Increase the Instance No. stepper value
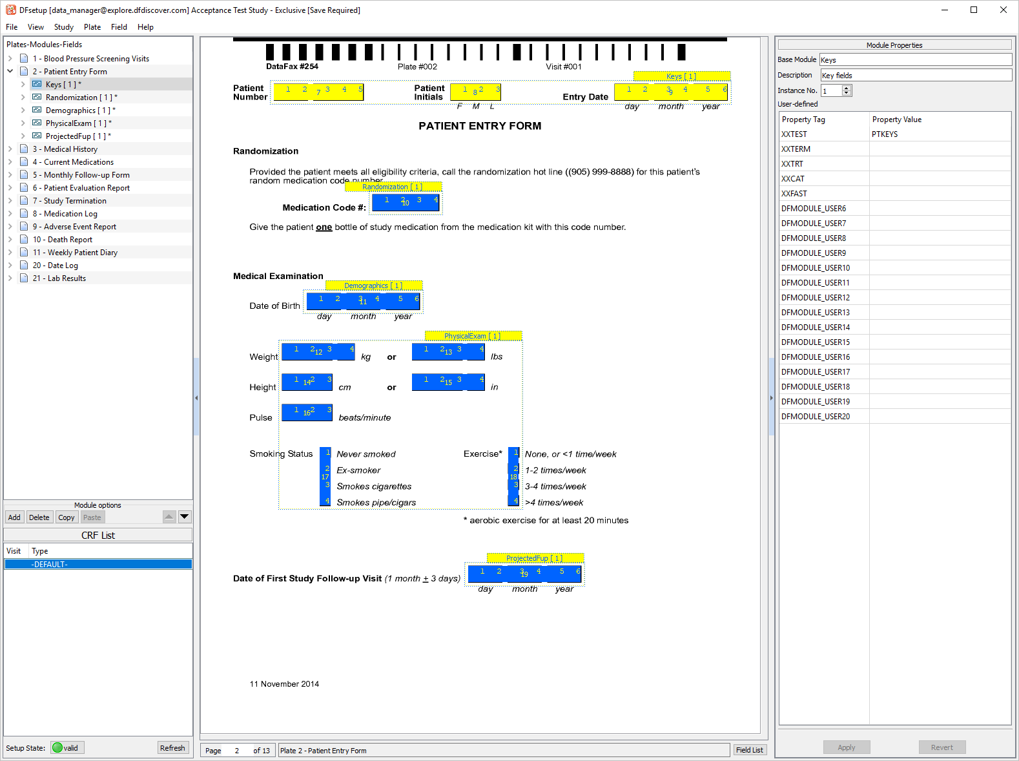 (x=847, y=88)
